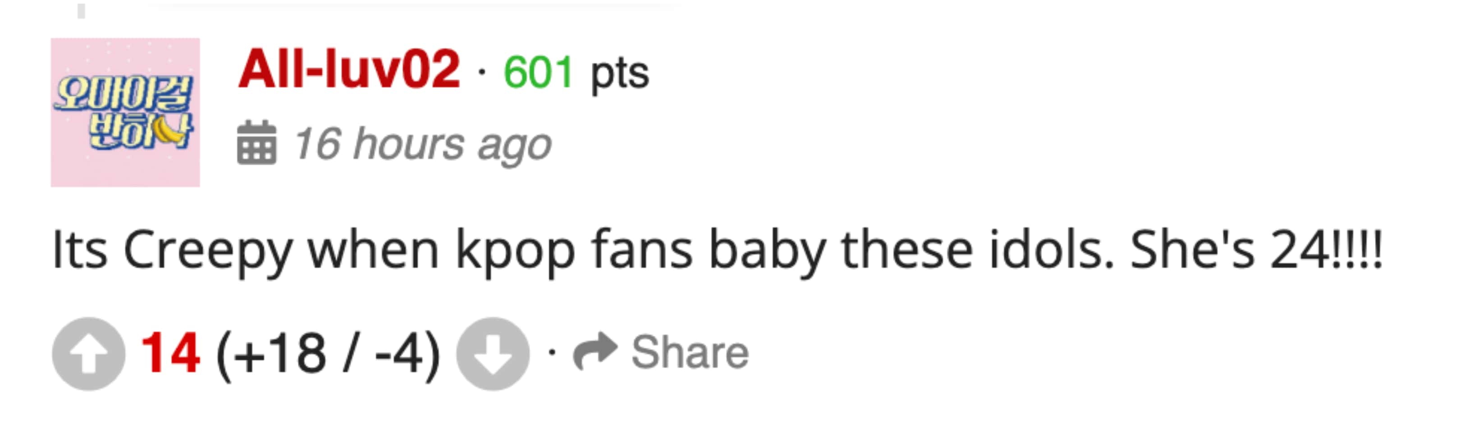Click the green 601 points value
The image size is (1471, 434).
point(538,73)
